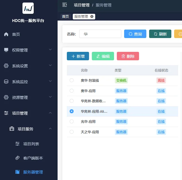The width and height of the screenshot is (182, 180).
Task: Click the 离线 status tag
Action: point(161,81)
